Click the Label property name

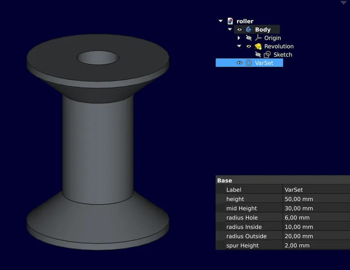pyautogui.click(x=234, y=190)
